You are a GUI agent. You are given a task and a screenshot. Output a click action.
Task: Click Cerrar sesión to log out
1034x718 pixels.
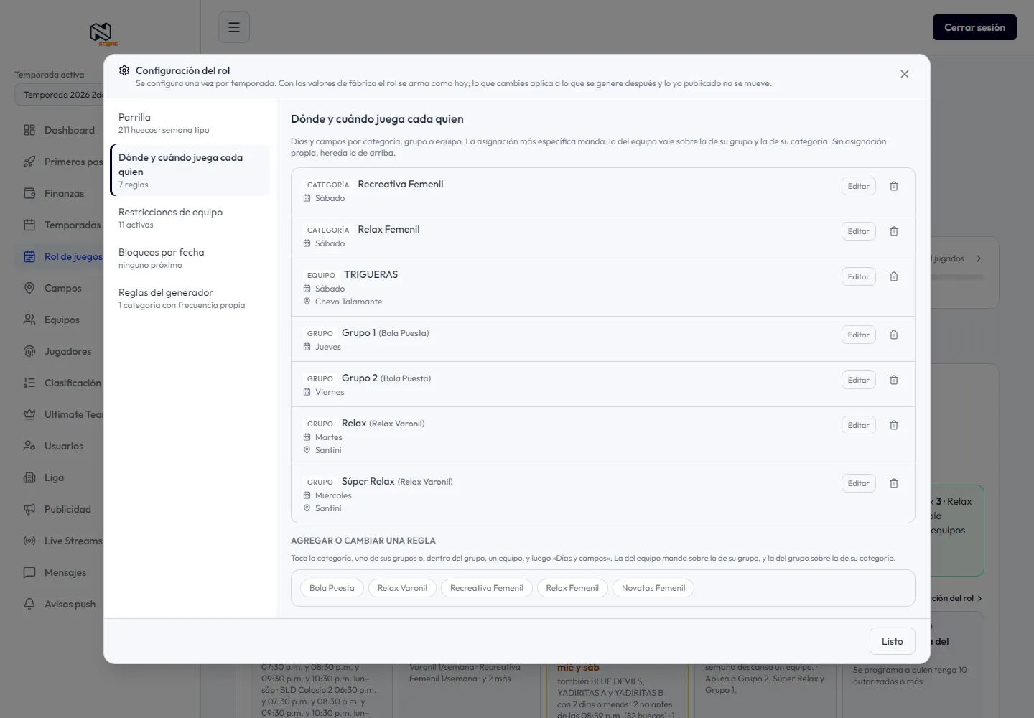click(974, 27)
